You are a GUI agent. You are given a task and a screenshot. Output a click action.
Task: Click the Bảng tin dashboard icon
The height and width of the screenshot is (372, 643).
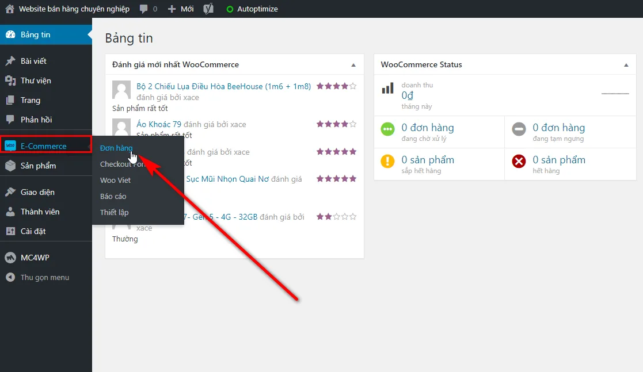pyautogui.click(x=10, y=34)
